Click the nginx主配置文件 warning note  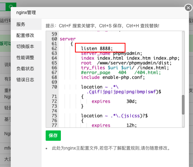(x=111, y=148)
